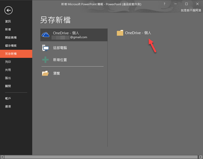The image size is (203, 159).
Task: Click the yellow OneDrive - 個人 folder icon
Action: click(120, 33)
